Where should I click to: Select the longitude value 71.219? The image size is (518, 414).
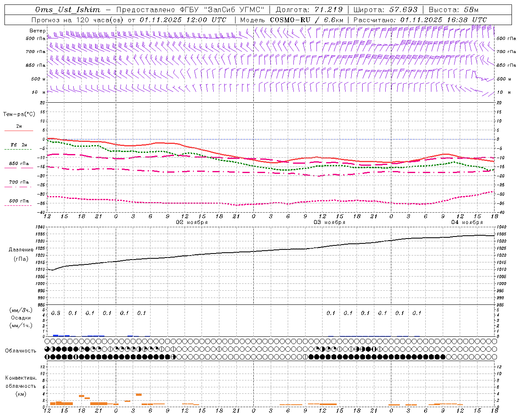click(x=329, y=10)
